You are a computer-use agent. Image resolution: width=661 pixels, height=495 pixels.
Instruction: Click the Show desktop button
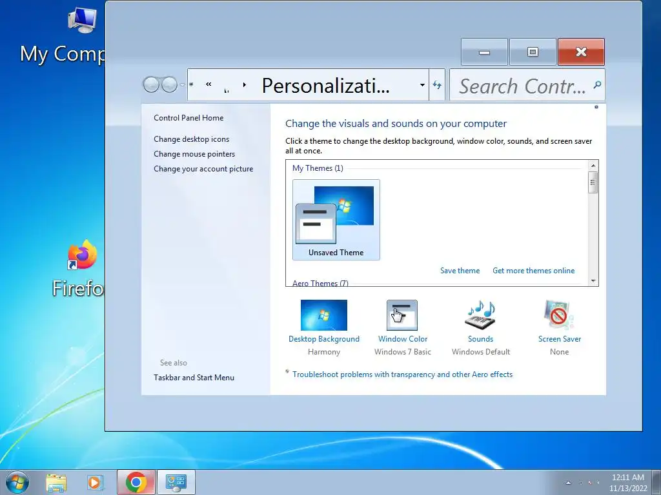pyautogui.click(x=656, y=482)
